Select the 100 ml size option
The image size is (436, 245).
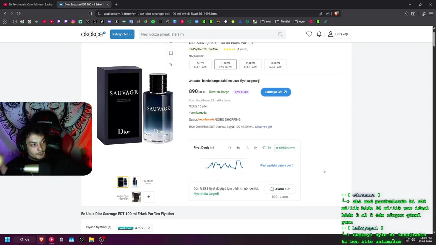coord(225,64)
